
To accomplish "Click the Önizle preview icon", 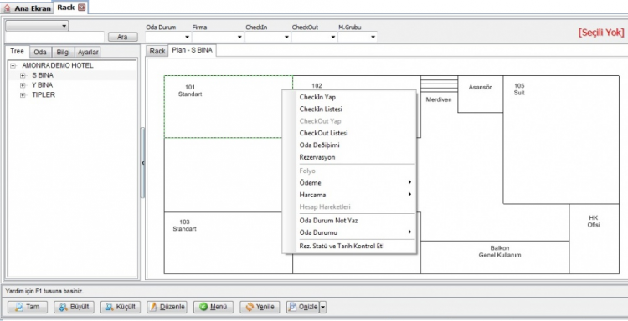I will click(293, 307).
